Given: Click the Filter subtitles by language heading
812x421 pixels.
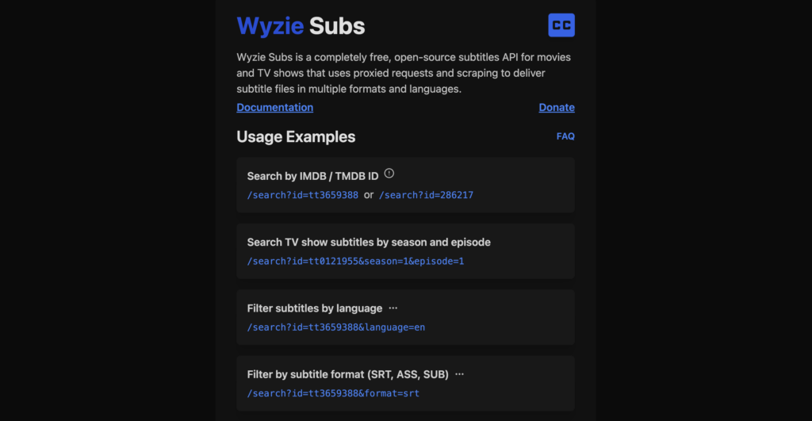Looking at the screenshot, I should [x=314, y=308].
